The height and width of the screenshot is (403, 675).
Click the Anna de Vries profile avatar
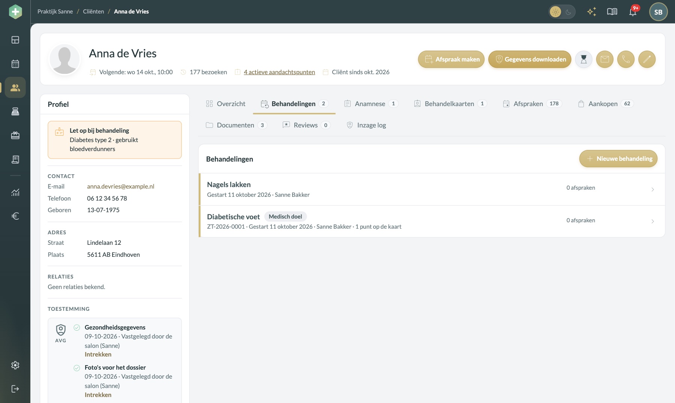64,59
